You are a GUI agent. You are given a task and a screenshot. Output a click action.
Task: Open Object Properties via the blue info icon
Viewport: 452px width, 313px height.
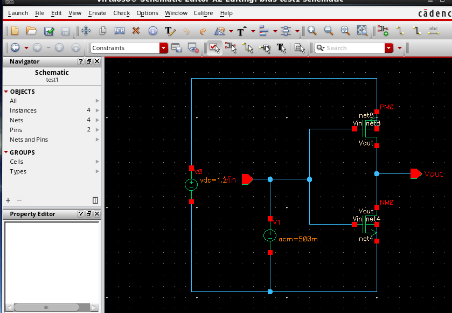(x=153, y=31)
